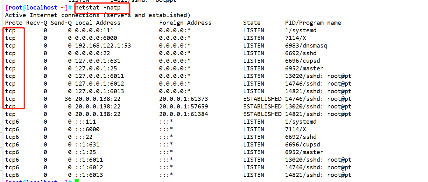428x182 pixels.
Task: Click the "Send-Q" column header
Action: pos(61,23)
